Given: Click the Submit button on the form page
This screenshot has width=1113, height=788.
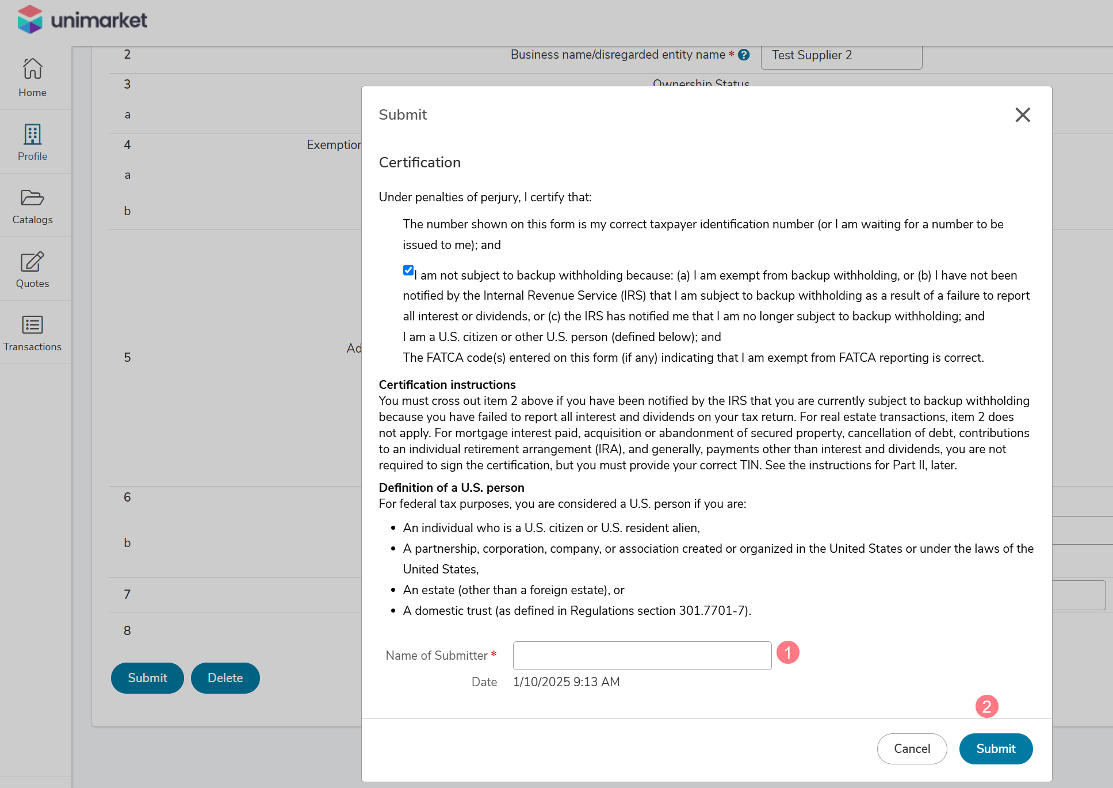Looking at the screenshot, I should point(147,678).
